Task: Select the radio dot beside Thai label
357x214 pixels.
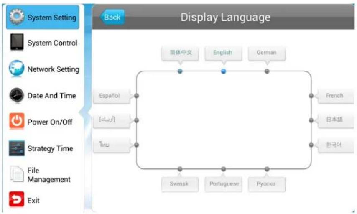Action: [136, 145]
